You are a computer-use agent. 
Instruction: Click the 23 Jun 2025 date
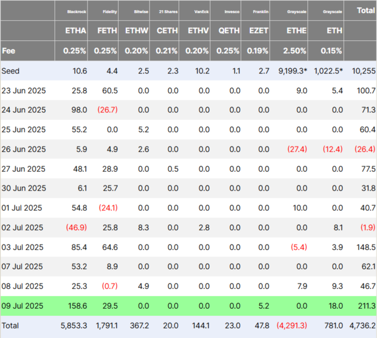tap(24, 91)
